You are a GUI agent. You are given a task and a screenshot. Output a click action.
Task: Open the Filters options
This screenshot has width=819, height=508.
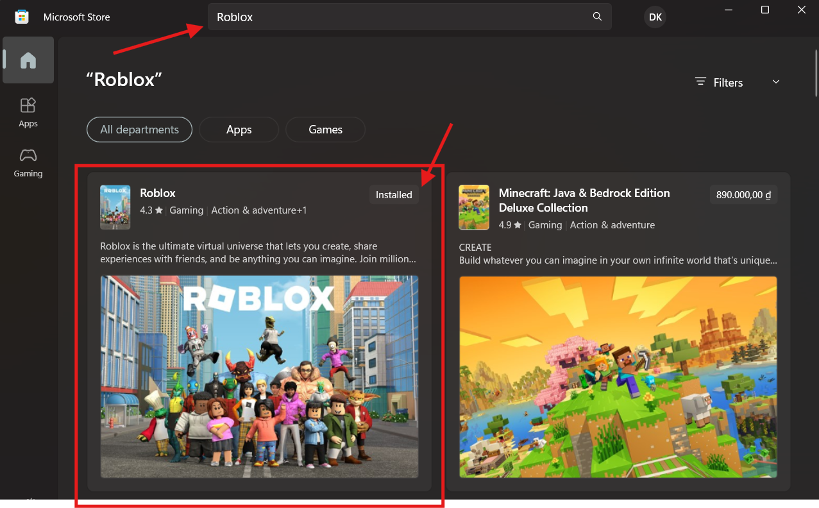pos(720,83)
